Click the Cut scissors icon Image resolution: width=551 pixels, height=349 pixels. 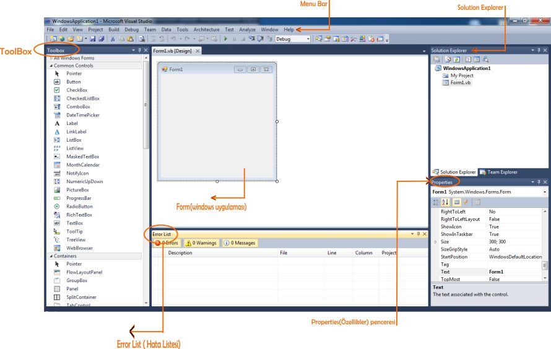(113, 38)
